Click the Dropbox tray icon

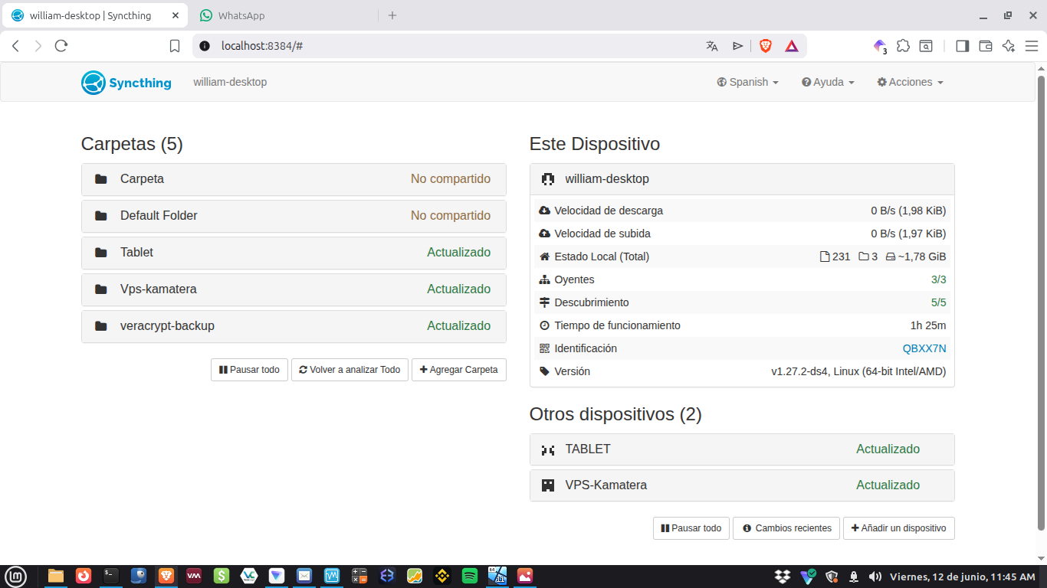pyautogui.click(x=783, y=576)
